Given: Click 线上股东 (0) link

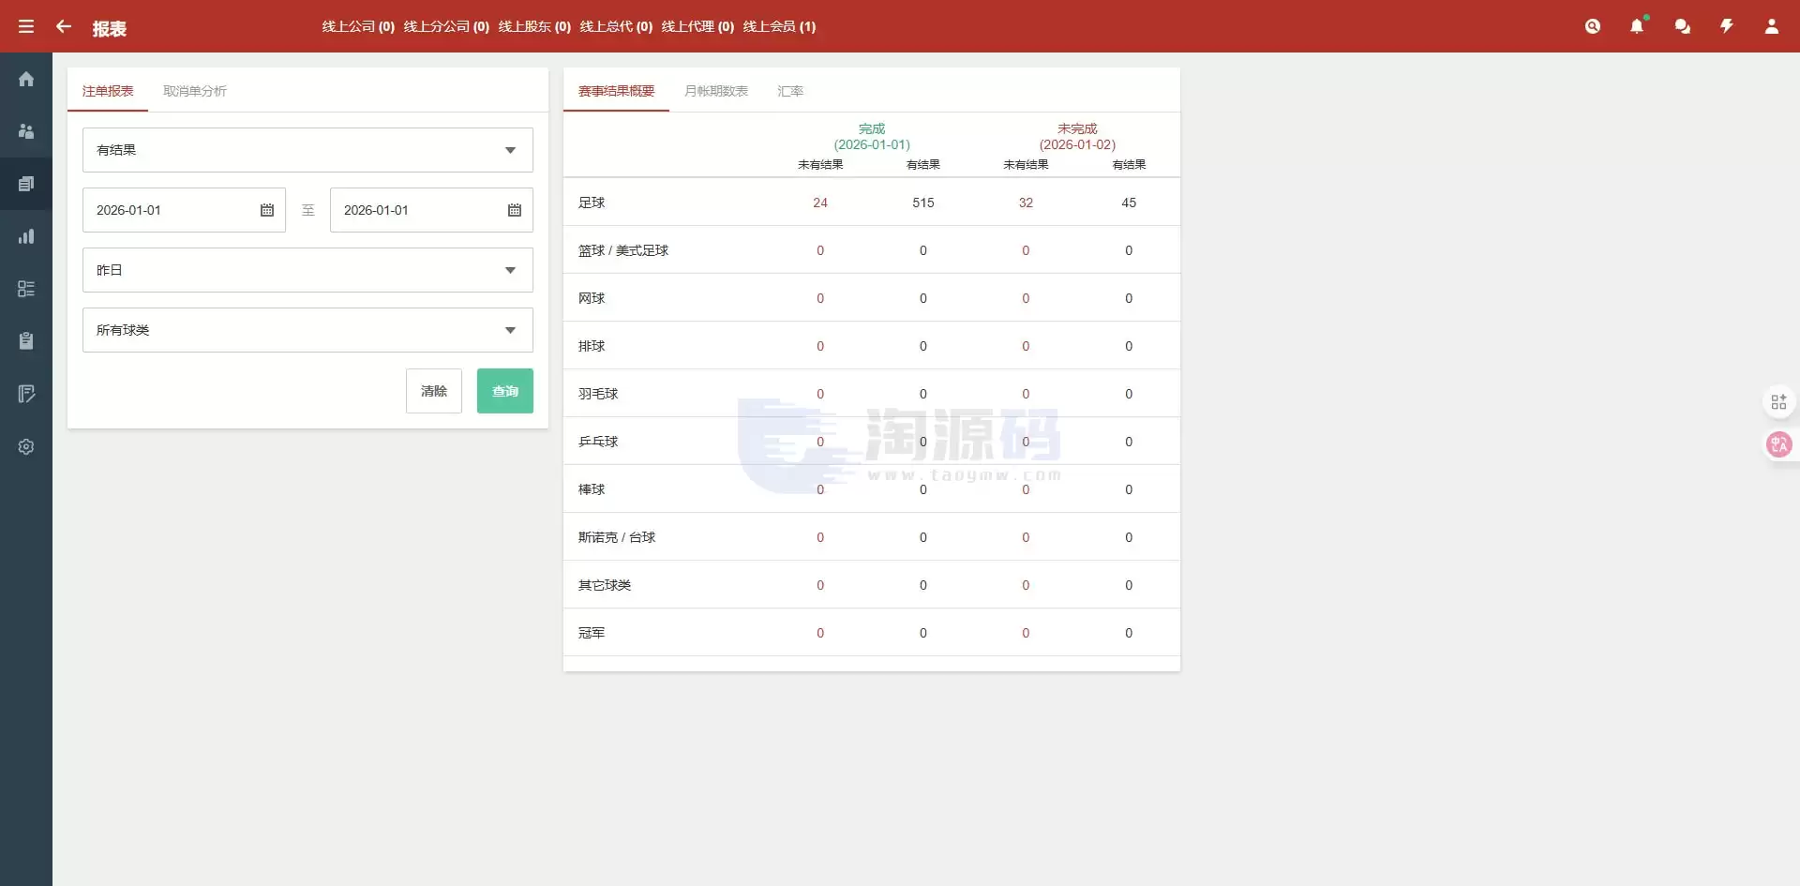Looking at the screenshot, I should point(534,26).
